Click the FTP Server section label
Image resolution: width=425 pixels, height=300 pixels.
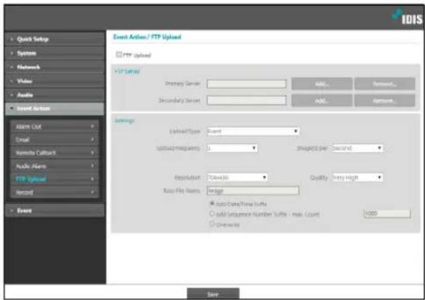[127, 71]
